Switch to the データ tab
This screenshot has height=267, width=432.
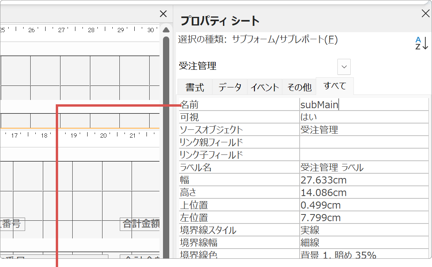pos(229,87)
